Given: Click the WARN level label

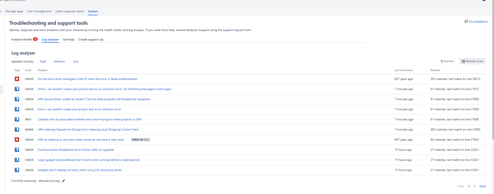Looking at the screenshot, I should click(x=29, y=129).
